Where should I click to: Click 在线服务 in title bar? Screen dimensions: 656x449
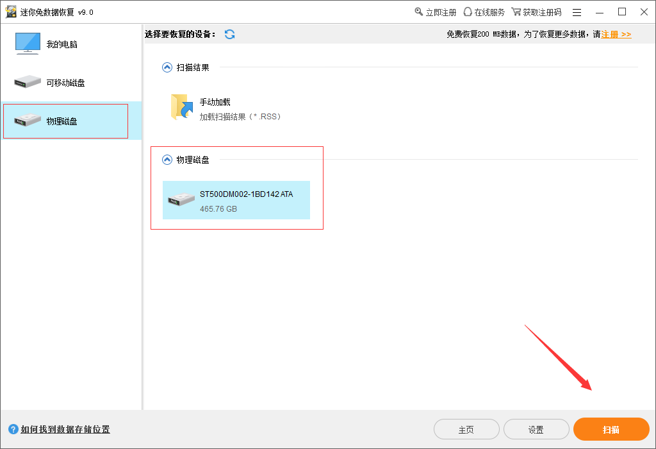pos(489,13)
